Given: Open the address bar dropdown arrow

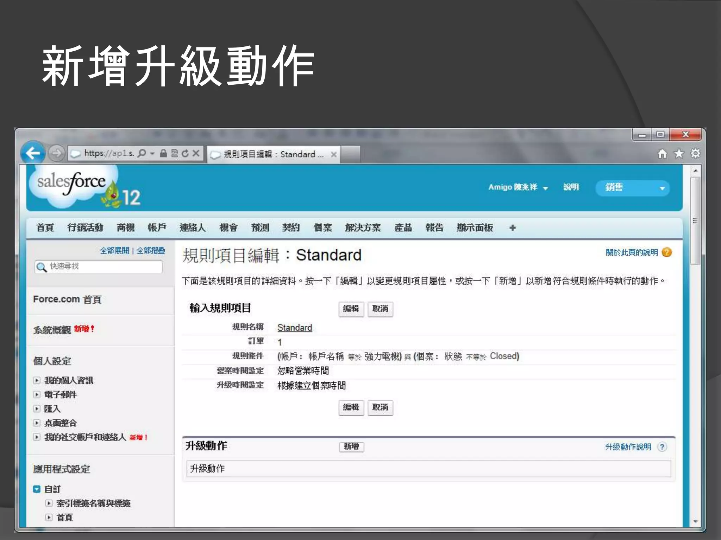Looking at the screenshot, I should coord(152,153).
